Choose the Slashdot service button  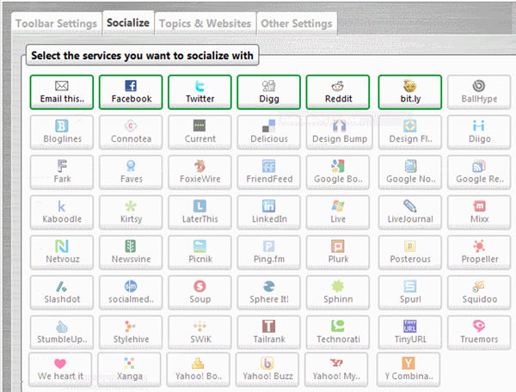point(62,292)
